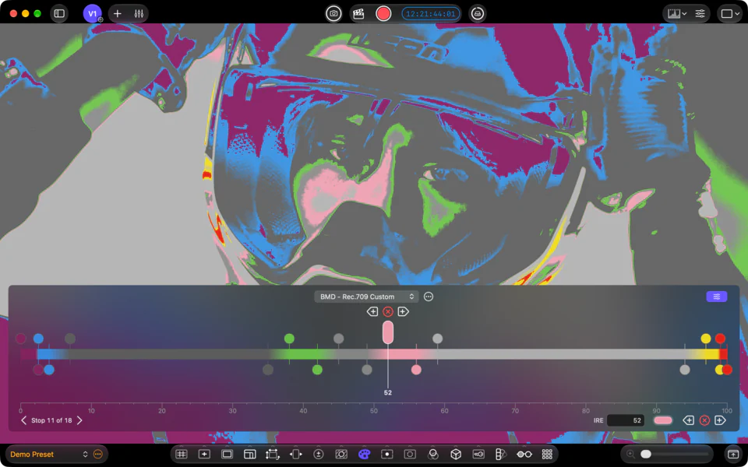Image resolution: width=748 pixels, height=467 pixels.
Task: Select the lower dark grey stop near IRE 35
Action: pos(268,370)
